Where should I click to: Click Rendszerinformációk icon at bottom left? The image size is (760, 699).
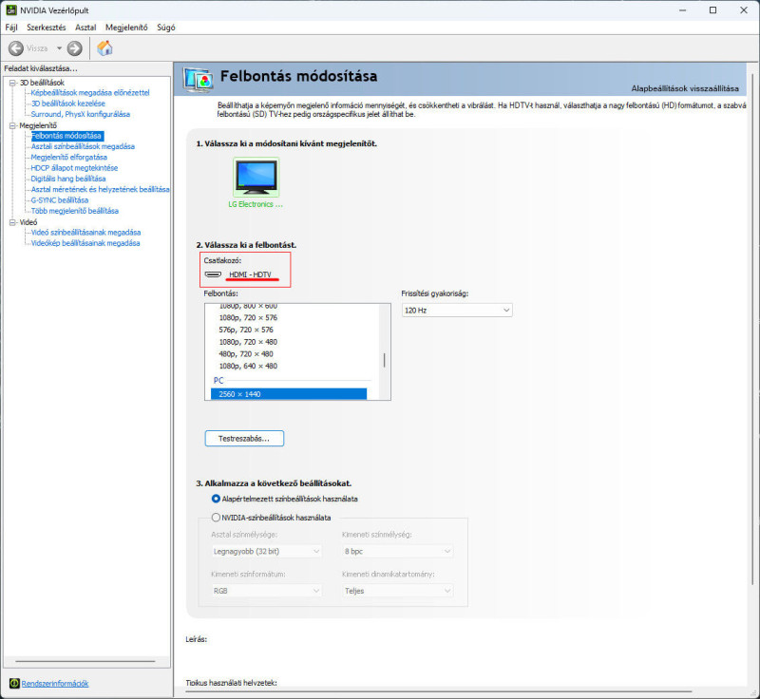pos(14,683)
